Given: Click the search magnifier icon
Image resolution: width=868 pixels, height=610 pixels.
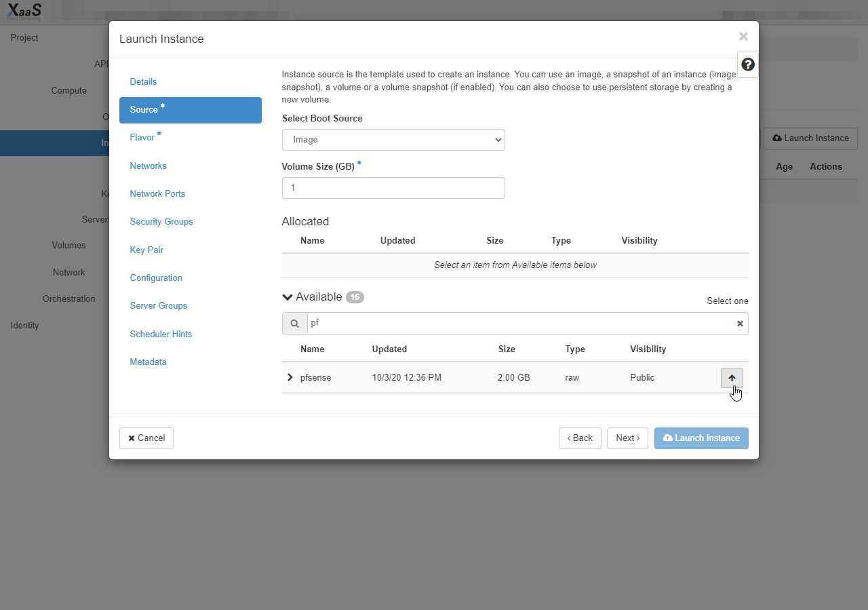Looking at the screenshot, I should coord(294,324).
